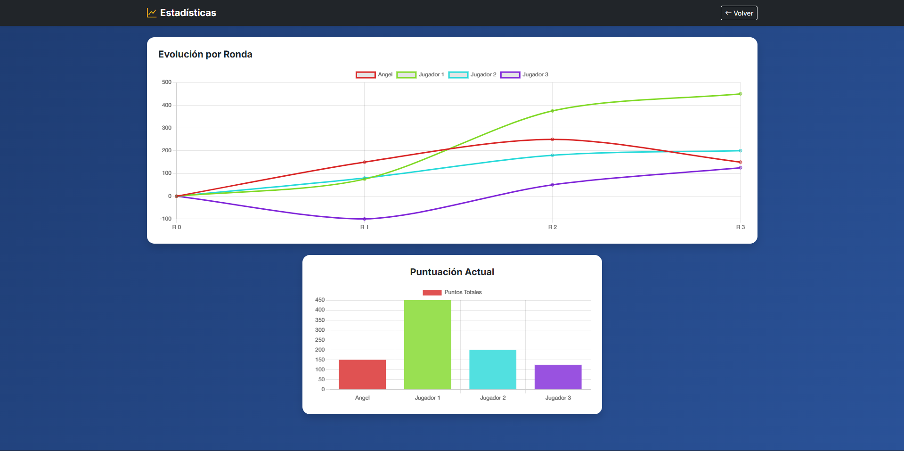Click the green Jugador 1 bar
904x451 pixels.
427,345
